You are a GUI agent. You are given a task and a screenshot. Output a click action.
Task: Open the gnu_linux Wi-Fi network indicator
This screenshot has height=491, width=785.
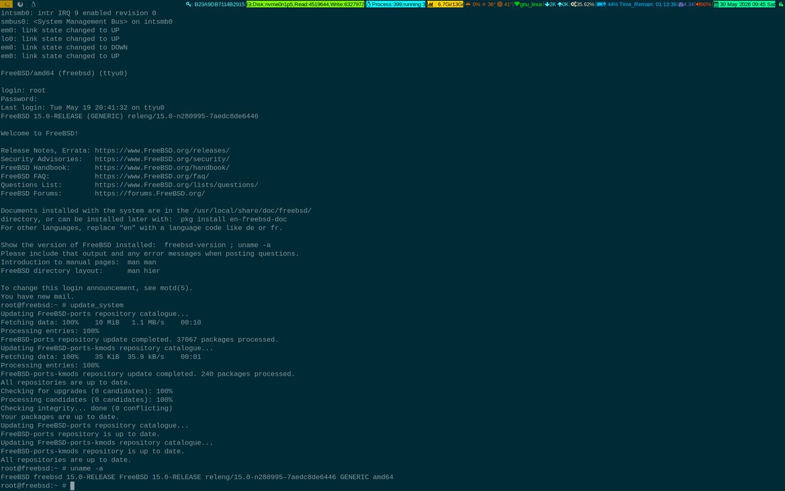point(529,5)
